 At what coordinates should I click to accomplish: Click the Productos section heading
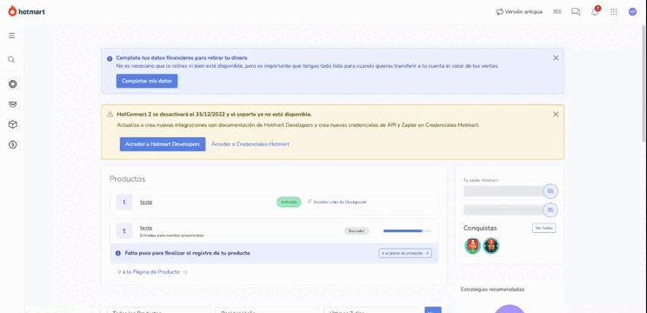coord(128,179)
